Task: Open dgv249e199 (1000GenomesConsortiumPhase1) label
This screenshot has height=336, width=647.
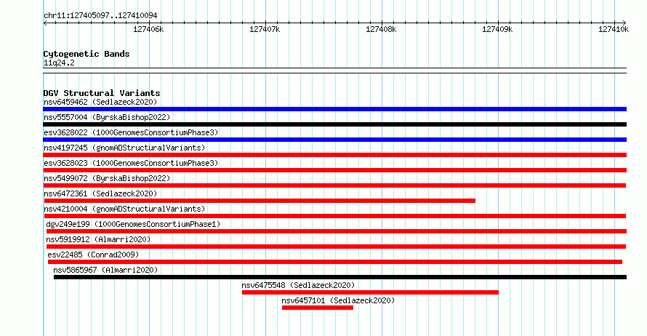Action: tap(133, 224)
